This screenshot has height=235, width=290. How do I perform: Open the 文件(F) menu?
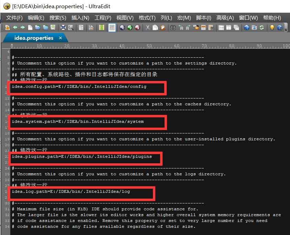pyautogui.click(x=14, y=18)
